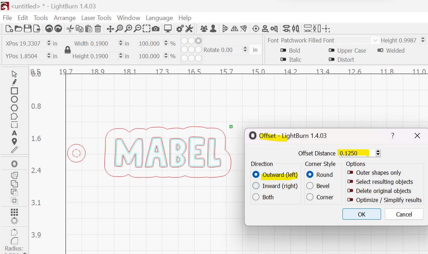Choose the Measure ruler tool

point(14,150)
